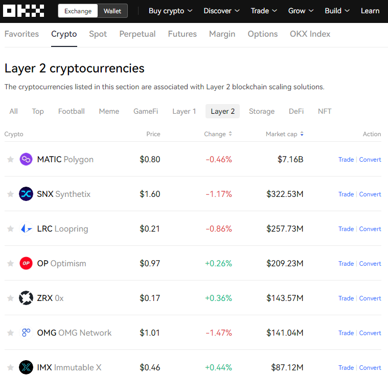Sort the table by Change column
Viewport: 388px width, 379px height.
(x=218, y=134)
